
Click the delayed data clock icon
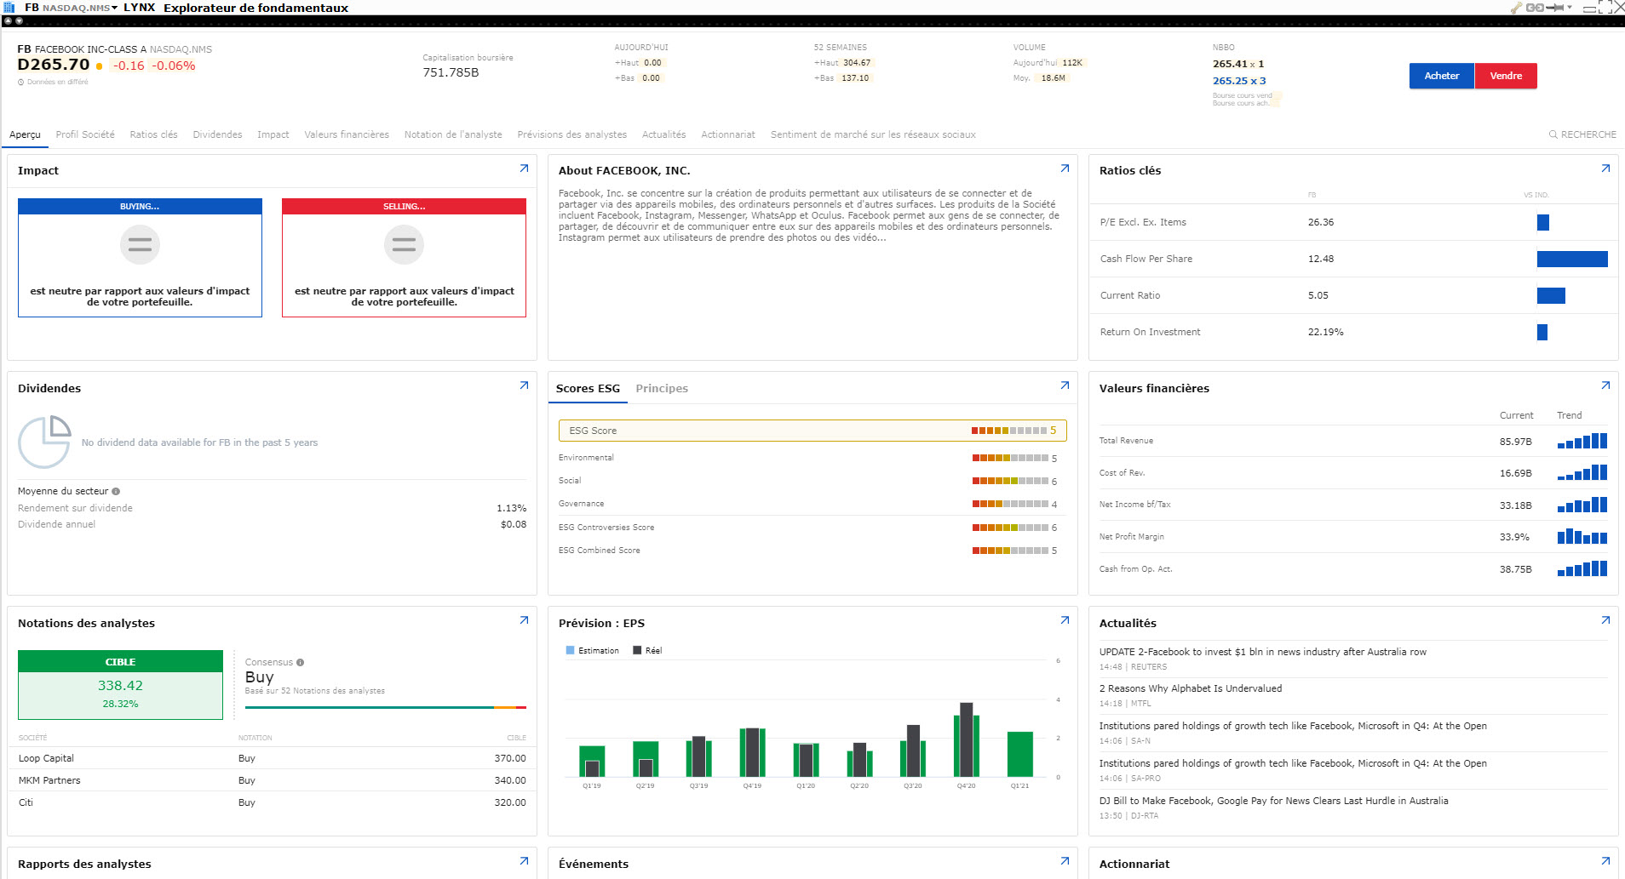click(20, 83)
